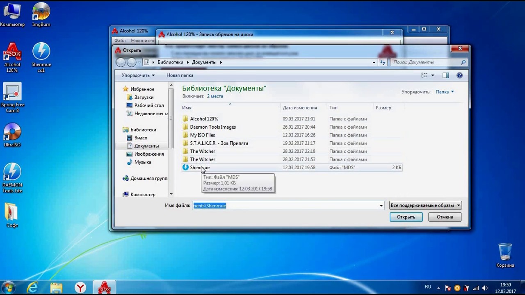Change the file view mode icon
The image size is (525, 295).
[x=425, y=75]
